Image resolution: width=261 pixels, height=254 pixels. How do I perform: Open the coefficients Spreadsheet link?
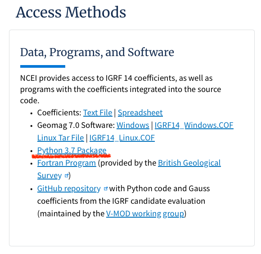[140, 113]
